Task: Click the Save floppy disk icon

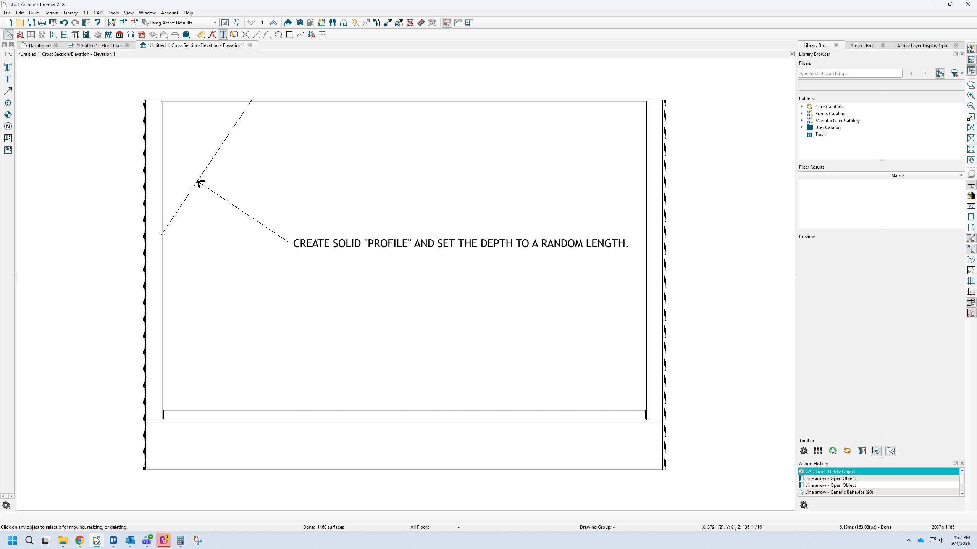Action: point(31,23)
